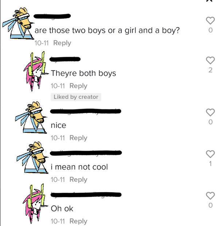Viewport: 220px width, 226px height.
Task: Open redacted username above "Theyre both boys"
Action: coord(65,59)
